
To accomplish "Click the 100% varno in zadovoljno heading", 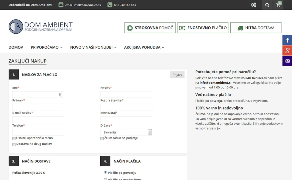I will coord(219,108).
